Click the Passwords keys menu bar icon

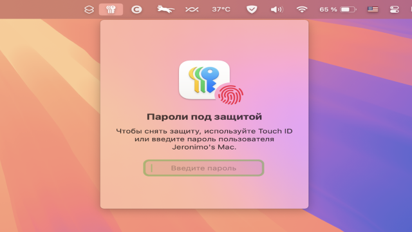[x=111, y=10]
